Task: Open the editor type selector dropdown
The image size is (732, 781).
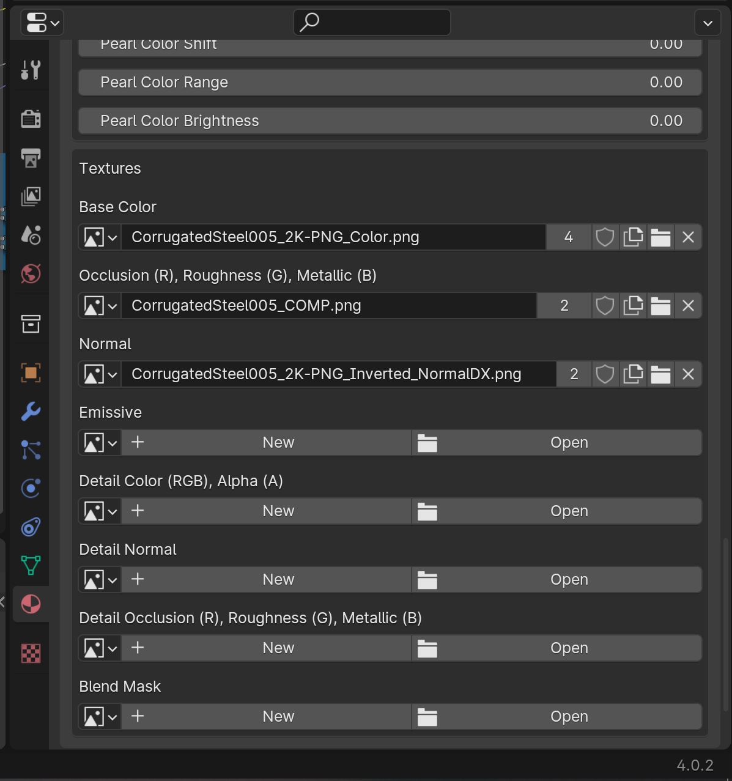Action: (42, 23)
